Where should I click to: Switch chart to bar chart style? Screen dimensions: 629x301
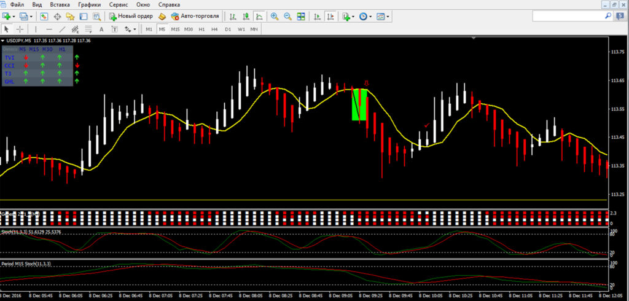[x=233, y=17]
